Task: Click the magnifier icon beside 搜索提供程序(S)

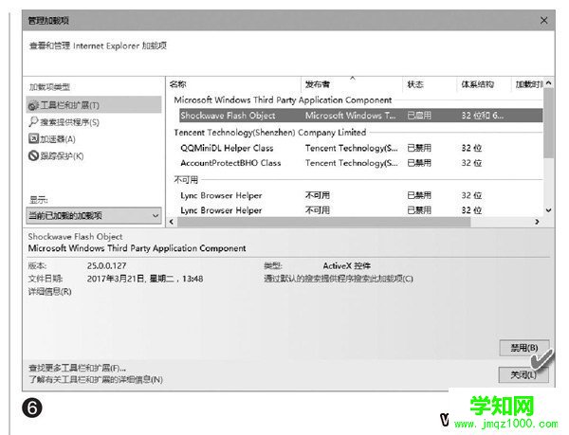Action: 33,122
